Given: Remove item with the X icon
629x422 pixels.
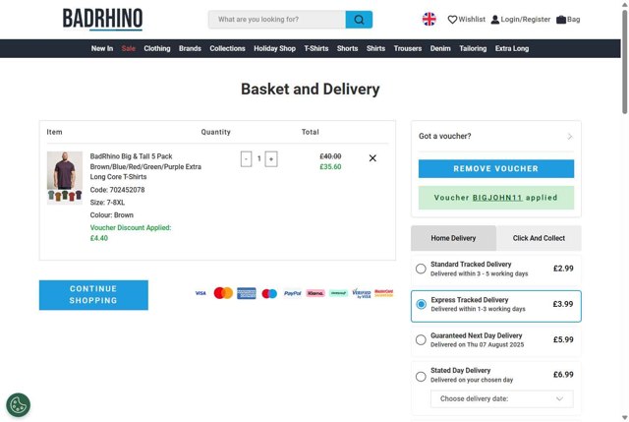Looking at the screenshot, I should pyautogui.click(x=372, y=158).
